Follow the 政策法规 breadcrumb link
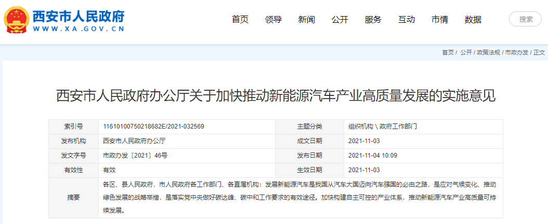This screenshot has height=224, width=548. click(488, 52)
